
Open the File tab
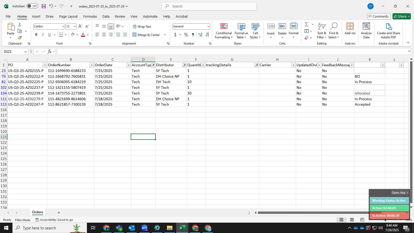[x=8, y=16]
